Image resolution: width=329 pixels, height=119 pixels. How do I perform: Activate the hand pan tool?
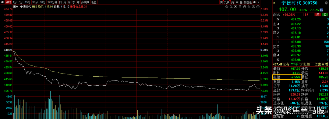click(x=244, y=7)
